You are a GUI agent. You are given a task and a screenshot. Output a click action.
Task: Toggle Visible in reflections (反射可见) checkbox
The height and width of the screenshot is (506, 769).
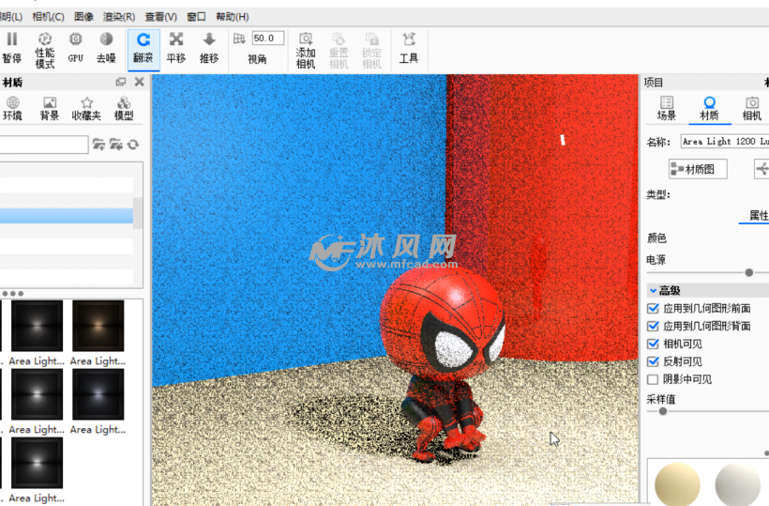[x=653, y=361]
